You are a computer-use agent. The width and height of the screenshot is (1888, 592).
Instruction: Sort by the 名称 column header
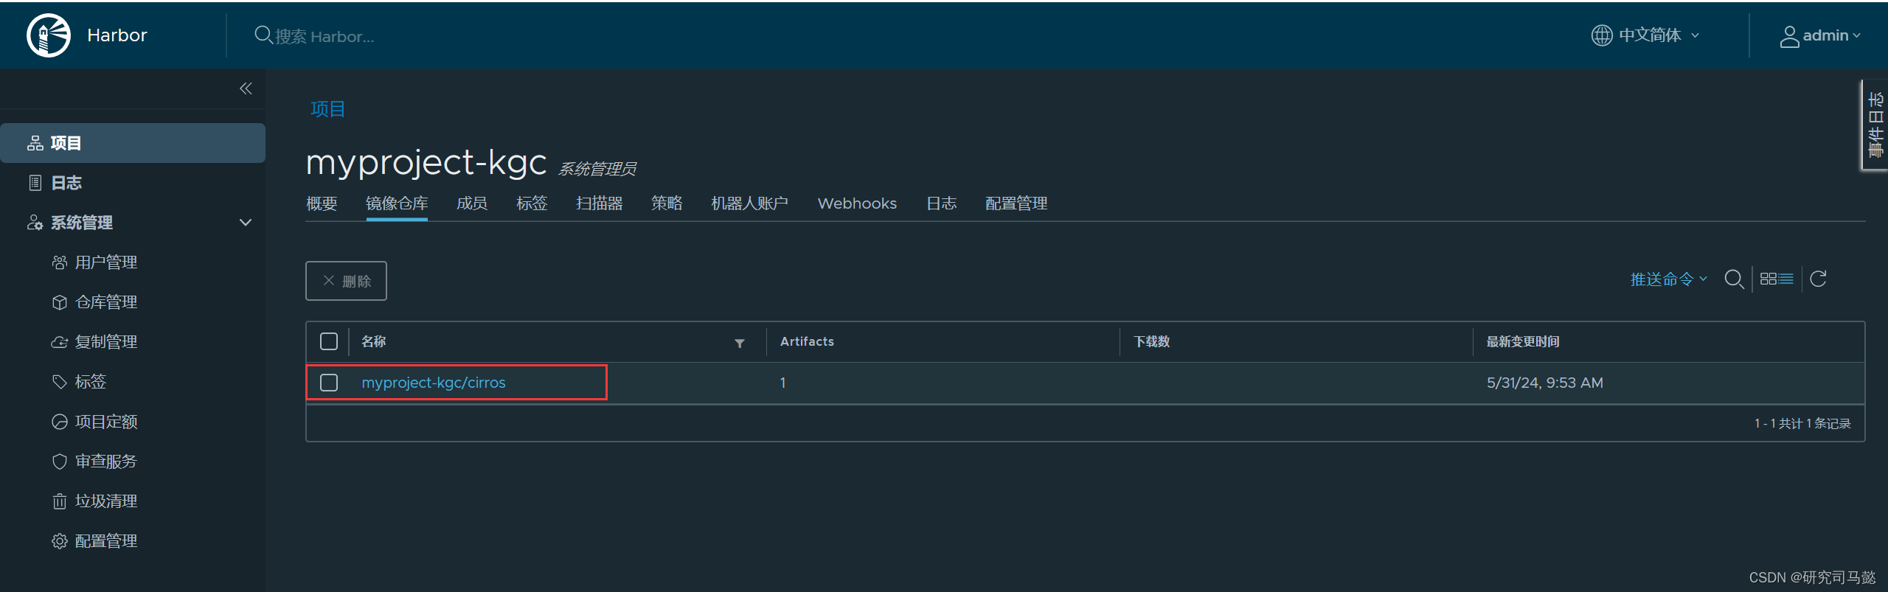click(x=374, y=341)
